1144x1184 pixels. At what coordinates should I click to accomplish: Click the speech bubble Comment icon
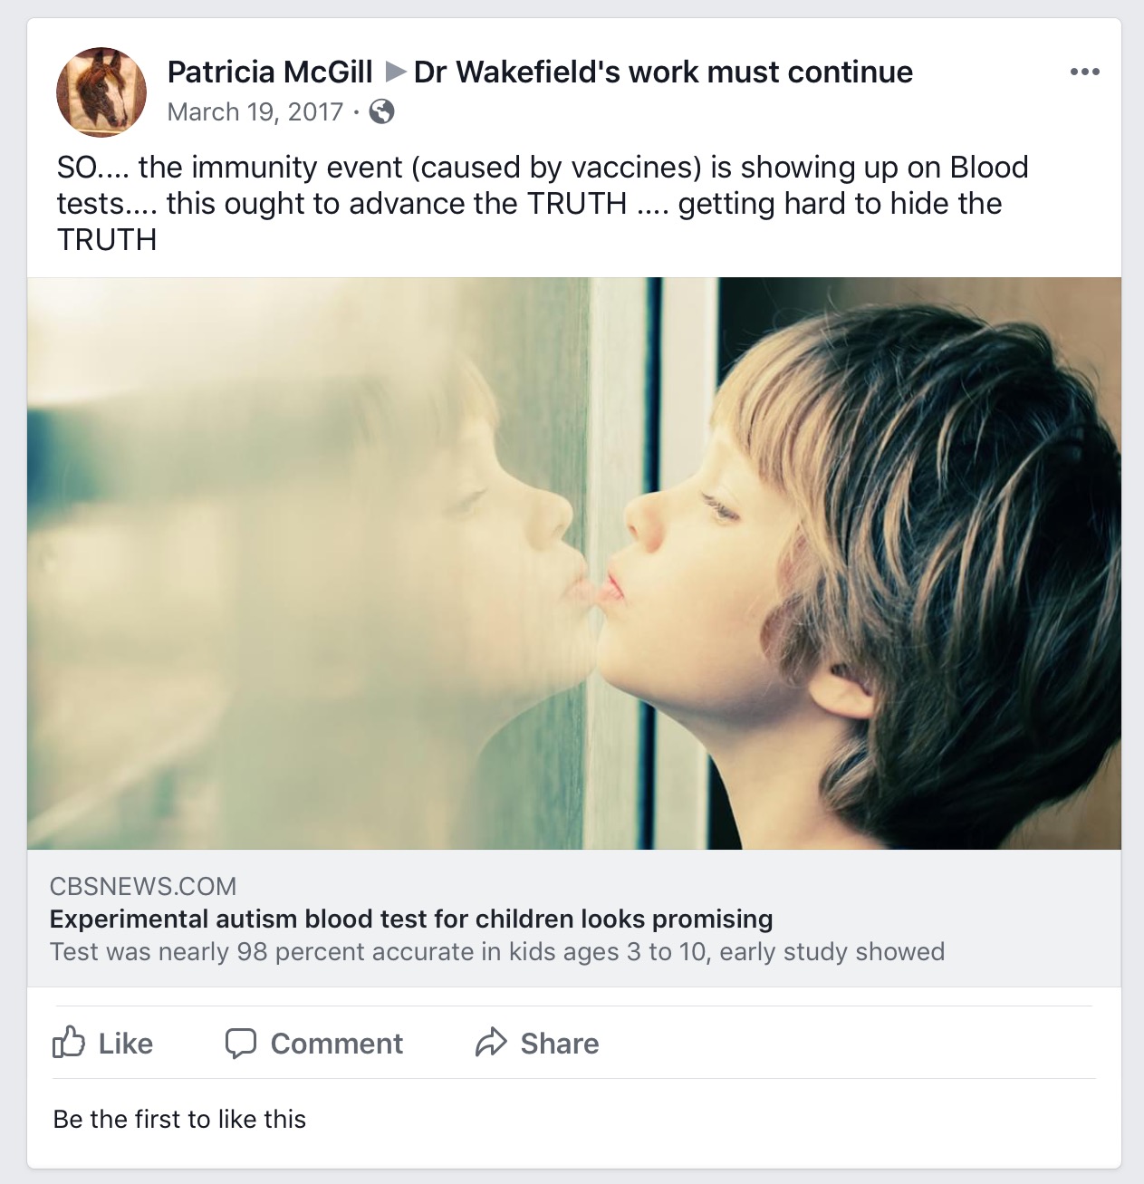click(x=240, y=1043)
